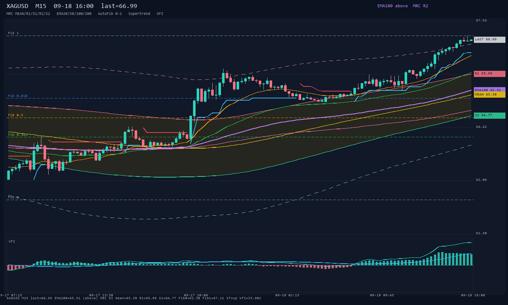
Task: Select the 61.30 price axis value
Action: 482,233
